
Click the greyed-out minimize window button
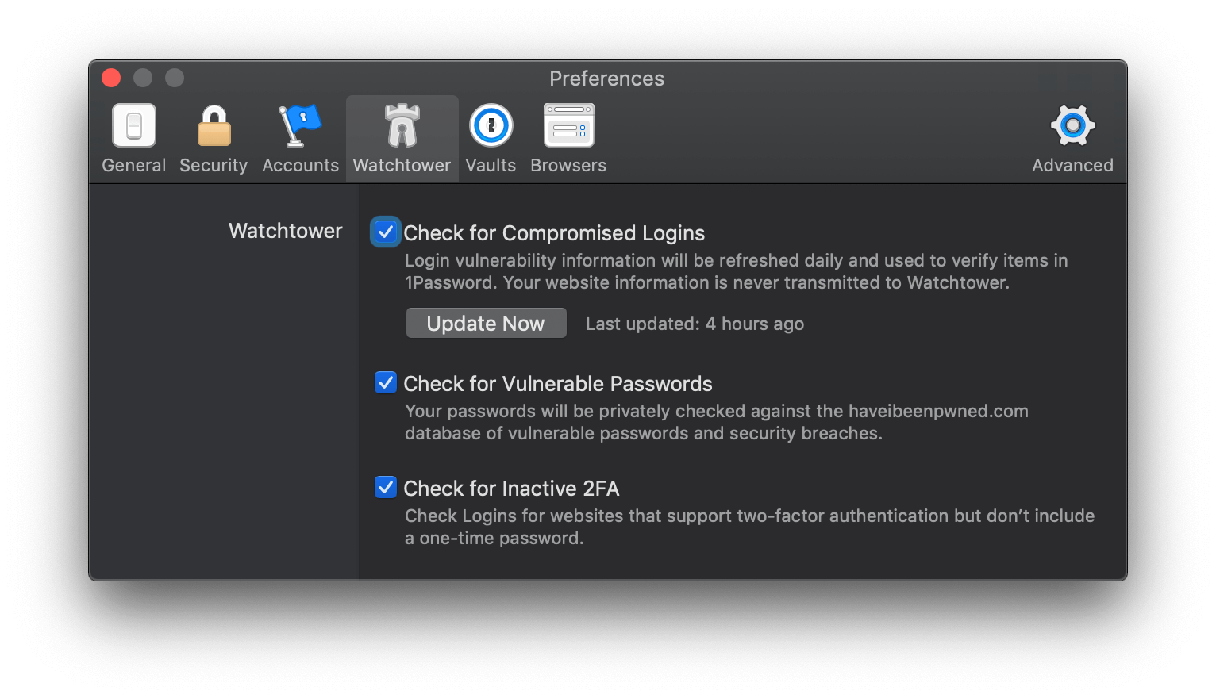tap(143, 78)
